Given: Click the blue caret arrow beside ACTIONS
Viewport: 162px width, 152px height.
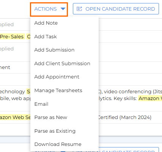Looking at the screenshot, I should [x=63, y=9].
